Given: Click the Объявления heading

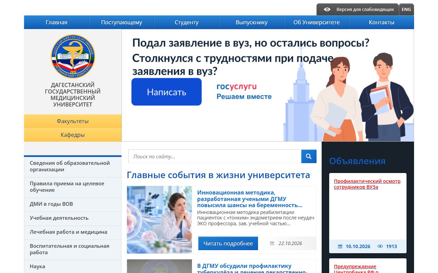Looking at the screenshot, I should point(357,161).
